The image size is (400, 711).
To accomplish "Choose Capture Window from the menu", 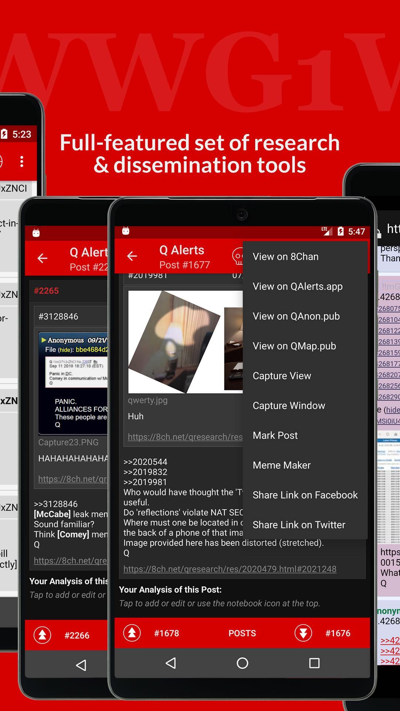I will [289, 405].
